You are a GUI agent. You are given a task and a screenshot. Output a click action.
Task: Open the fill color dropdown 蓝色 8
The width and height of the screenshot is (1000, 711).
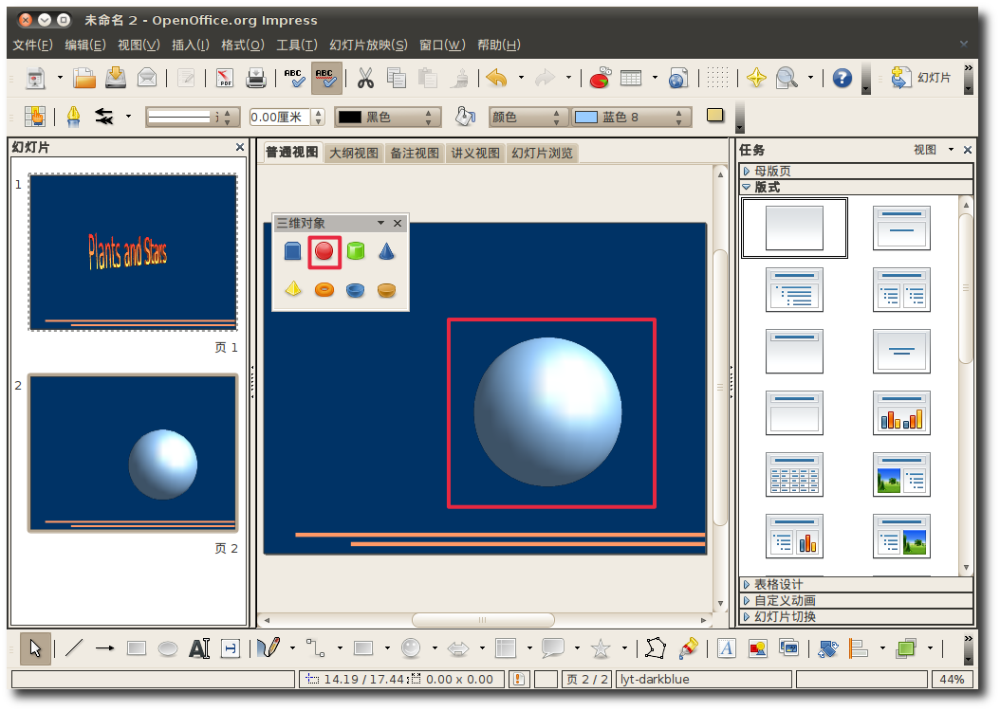[x=631, y=118]
